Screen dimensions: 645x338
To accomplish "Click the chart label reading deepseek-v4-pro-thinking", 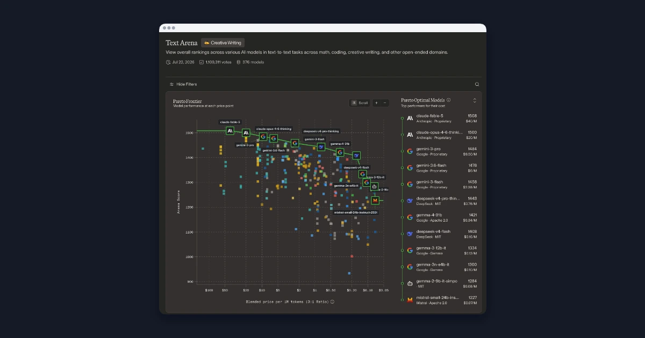I will [x=321, y=131].
